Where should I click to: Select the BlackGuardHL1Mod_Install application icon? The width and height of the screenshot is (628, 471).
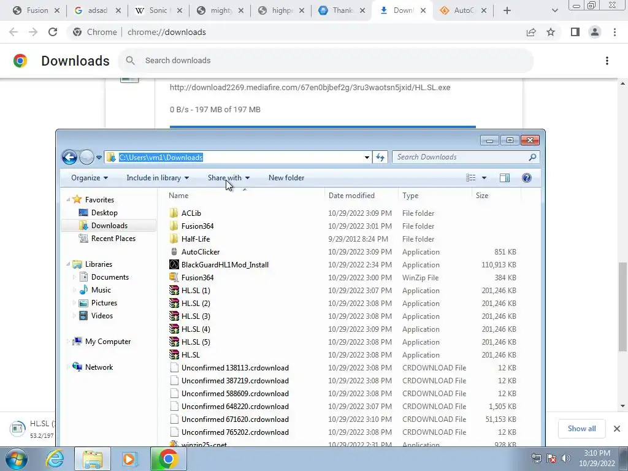point(174,265)
